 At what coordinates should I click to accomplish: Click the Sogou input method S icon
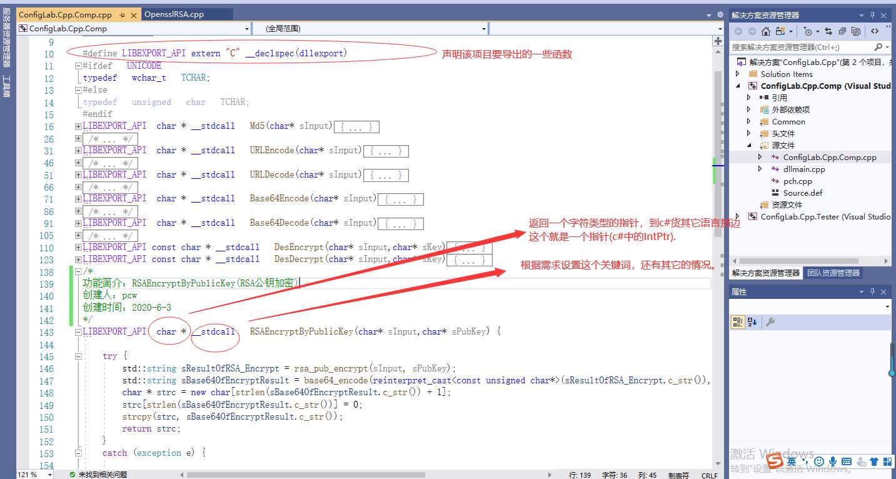(775, 461)
